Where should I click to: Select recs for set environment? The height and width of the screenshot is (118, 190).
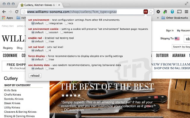66,23
